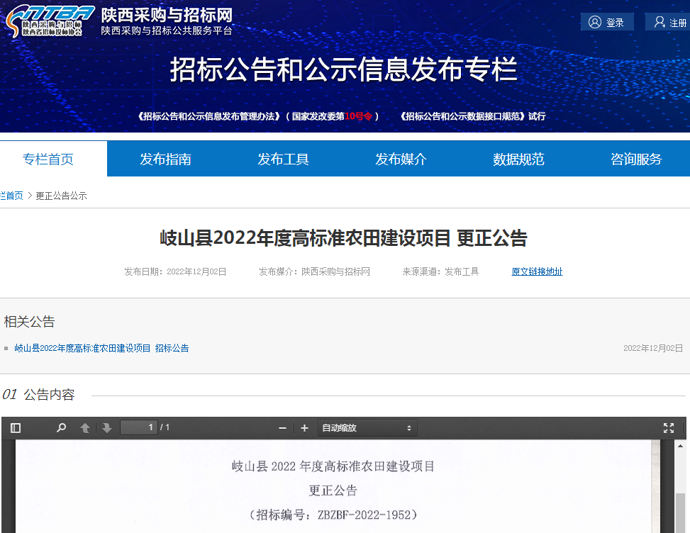
Task: Toggle the PDF viewer sidebar
Action: tap(16, 428)
